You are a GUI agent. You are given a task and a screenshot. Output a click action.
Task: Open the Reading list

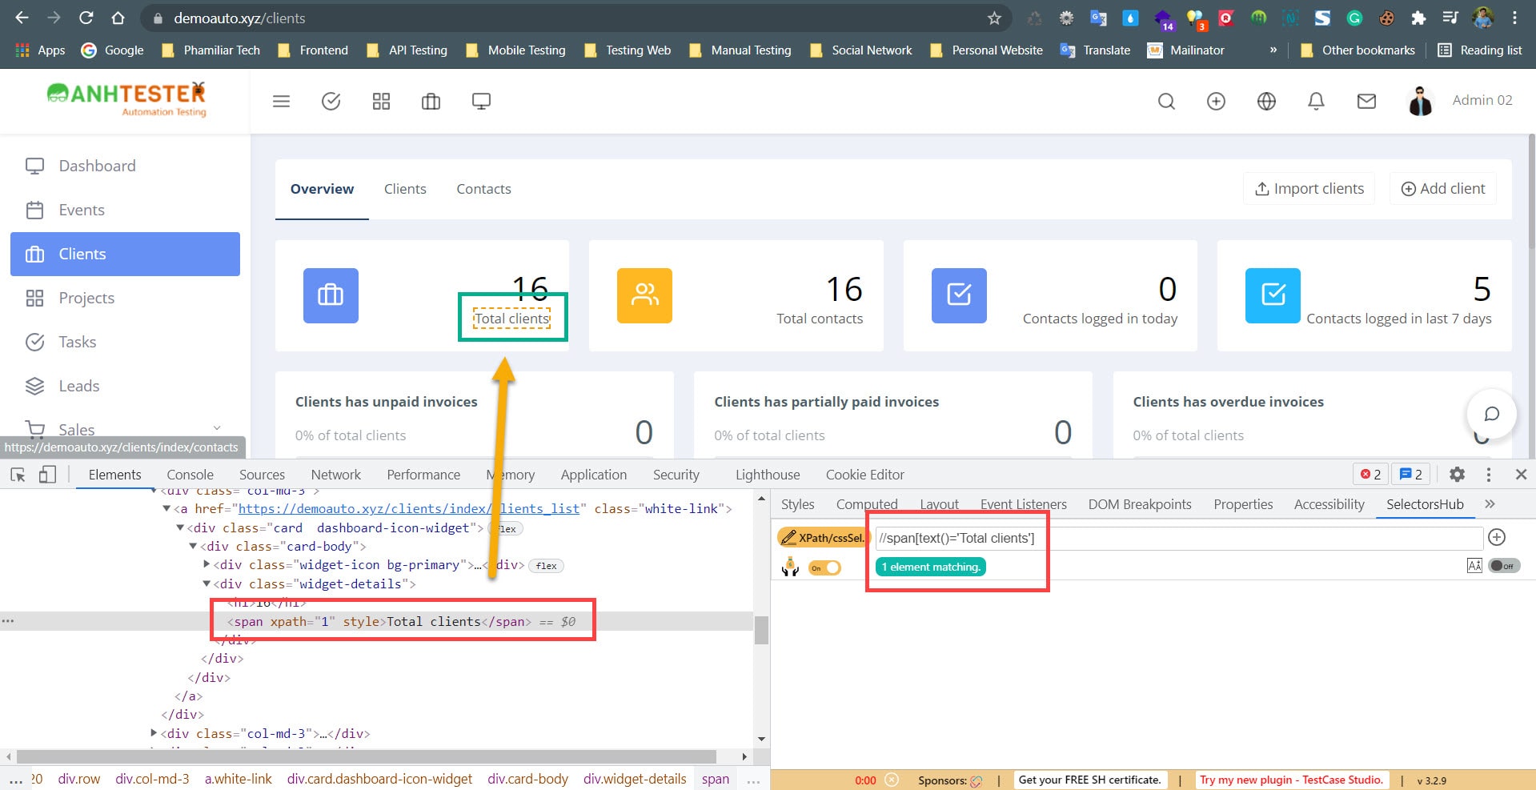click(x=1479, y=50)
